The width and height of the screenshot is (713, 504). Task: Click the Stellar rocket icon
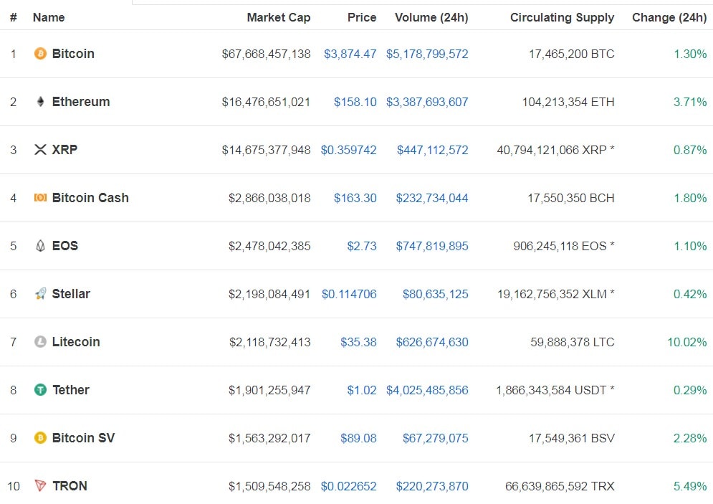40,294
